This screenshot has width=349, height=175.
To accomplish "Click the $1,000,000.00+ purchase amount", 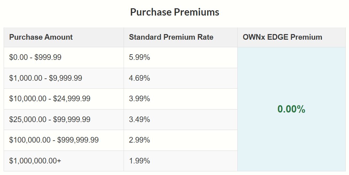I will click(x=35, y=161).
